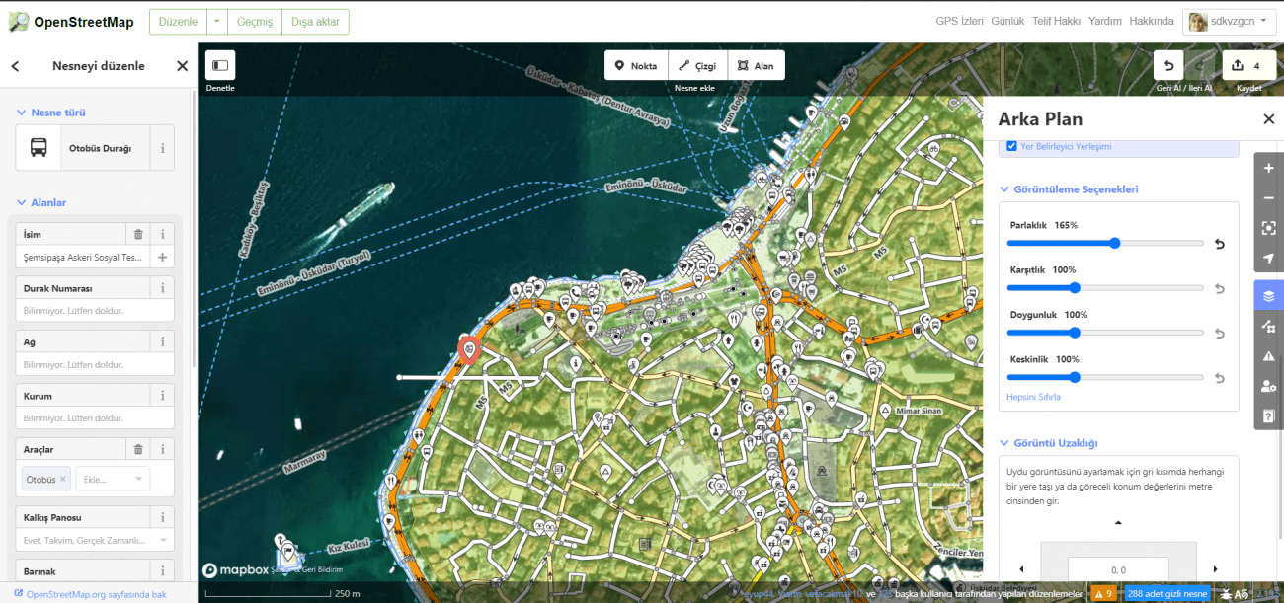1284x603 pixels.
Task: Open the Geçmiş tab
Action: (254, 22)
